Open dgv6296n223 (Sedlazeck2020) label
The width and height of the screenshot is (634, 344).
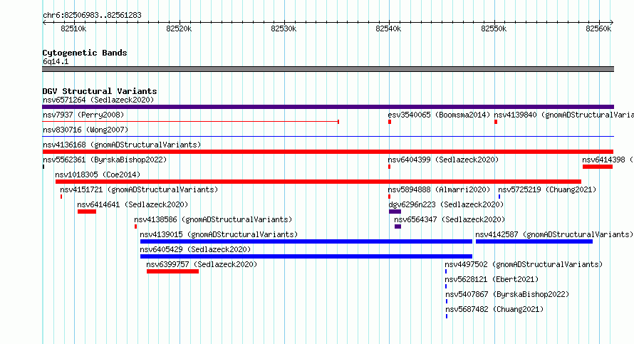coord(446,204)
